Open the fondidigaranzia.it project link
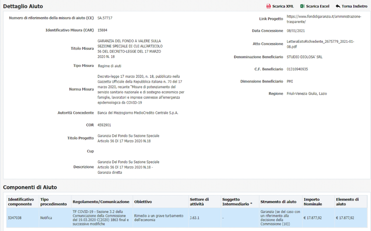 click(324, 19)
